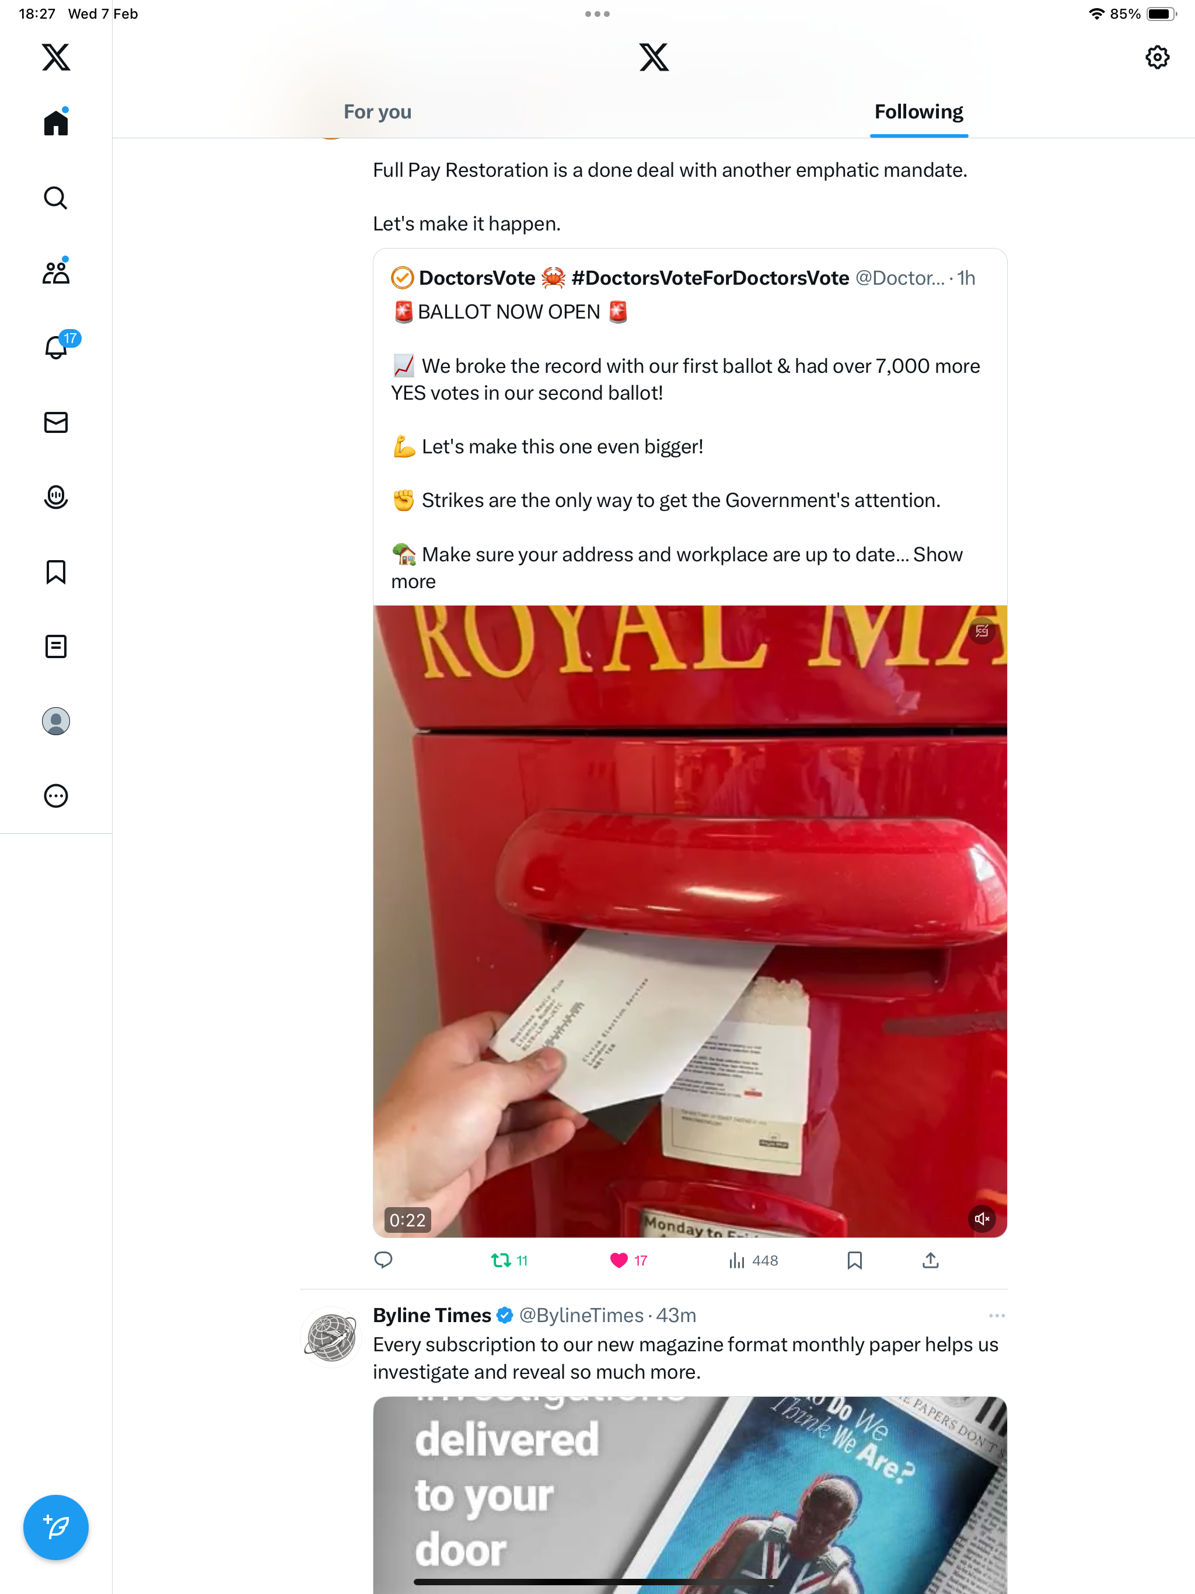The width and height of the screenshot is (1195, 1594).
Task: Expand the sidebar More options menu
Action: (55, 796)
